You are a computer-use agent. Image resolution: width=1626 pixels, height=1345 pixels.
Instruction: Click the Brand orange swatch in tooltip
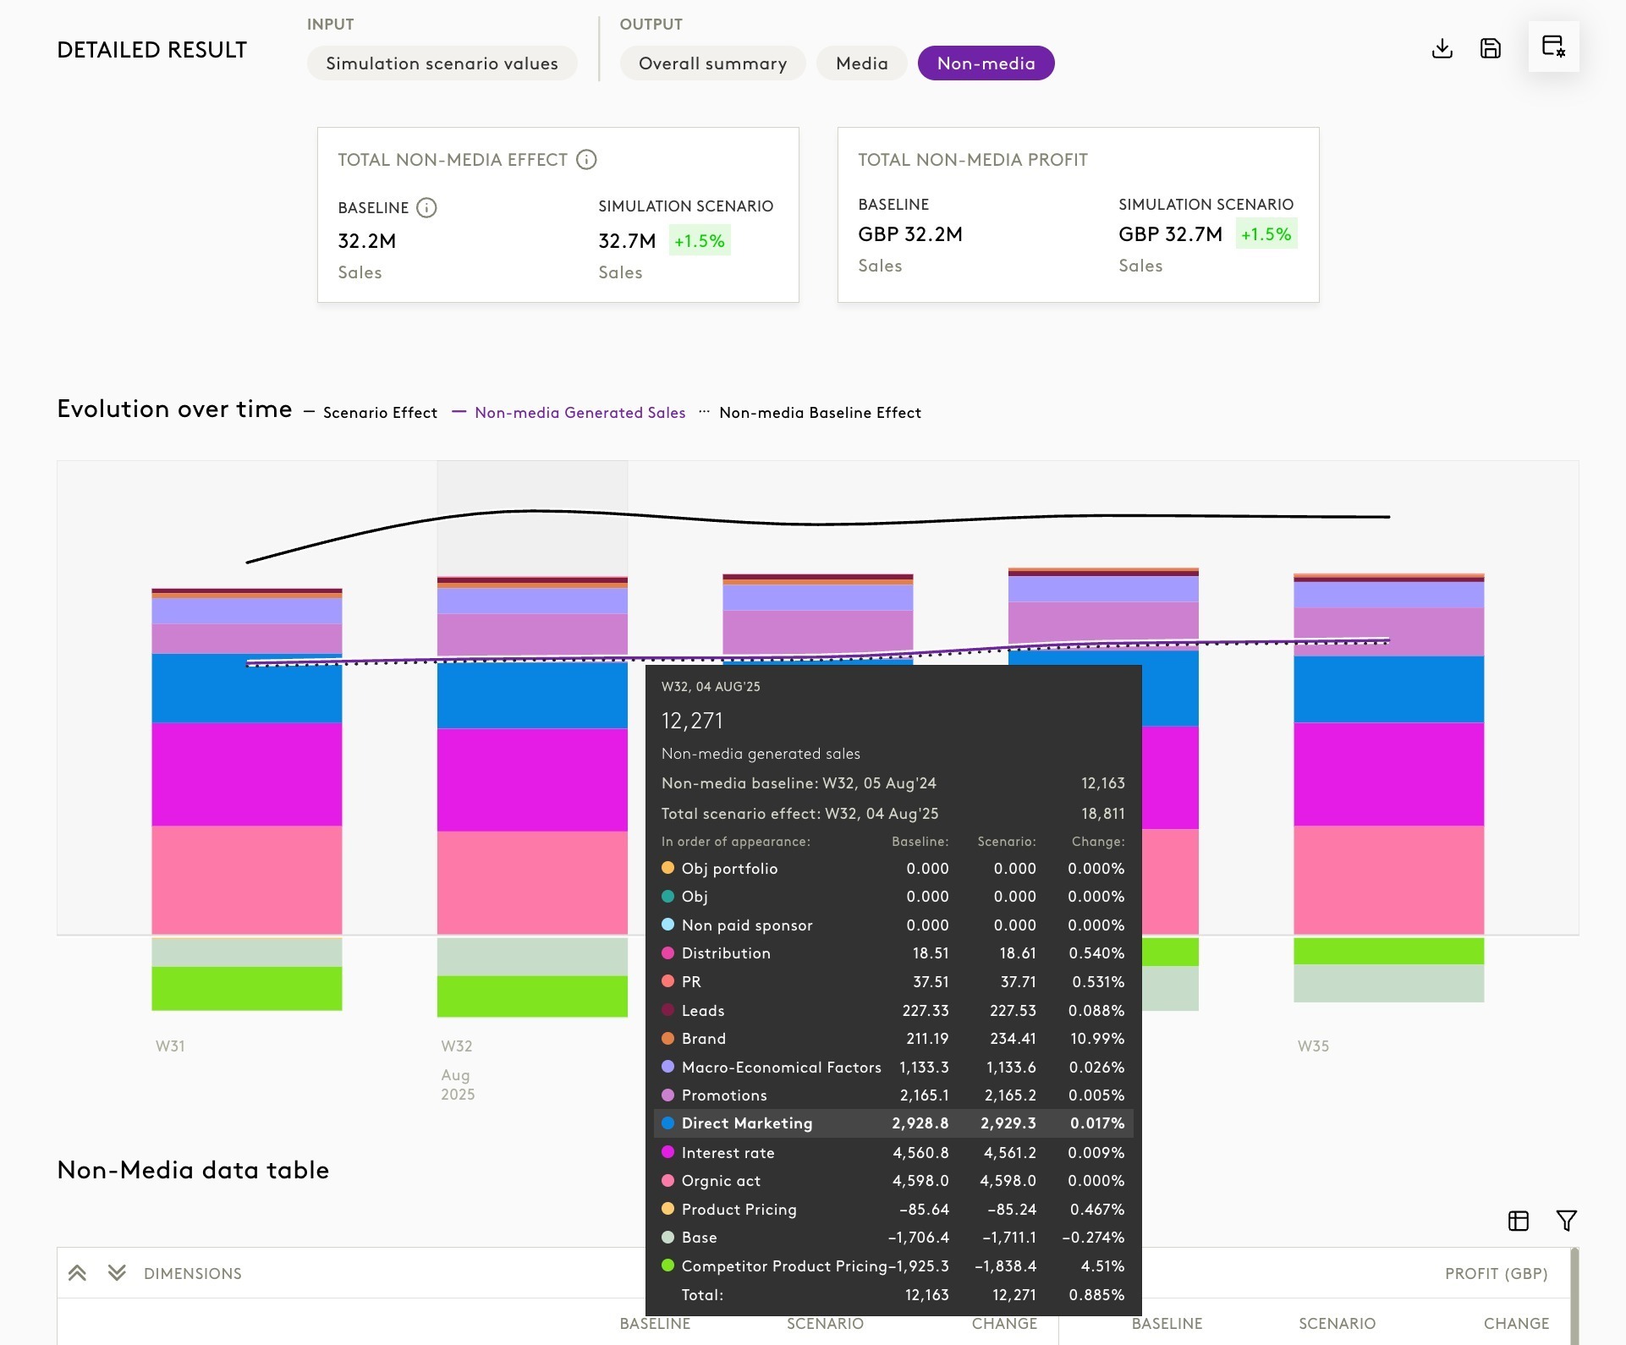(x=667, y=1039)
